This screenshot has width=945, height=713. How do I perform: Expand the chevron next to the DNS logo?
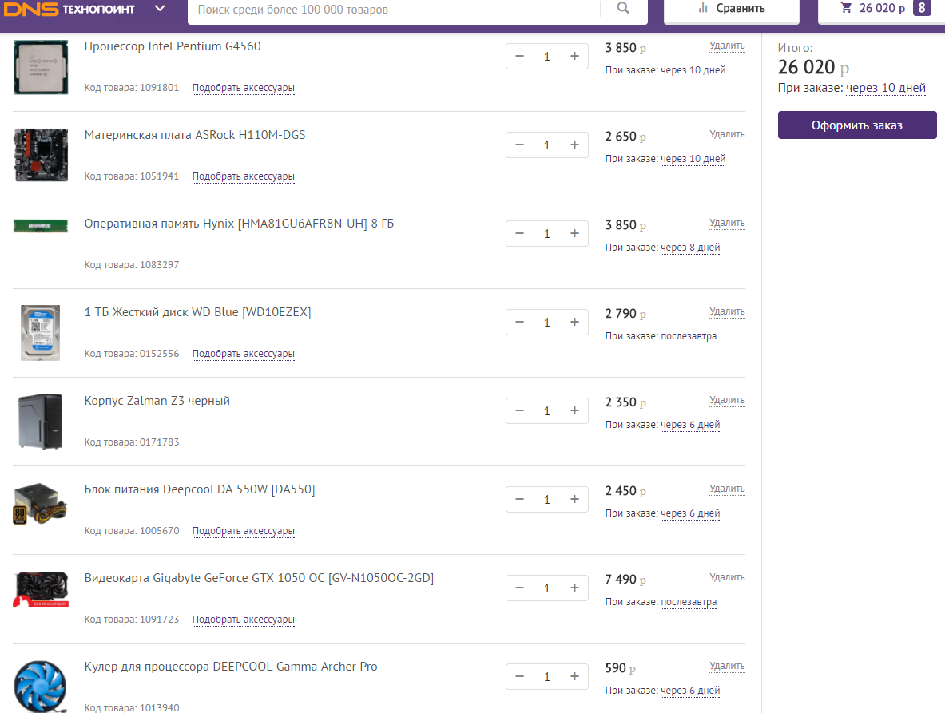pos(160,9)
